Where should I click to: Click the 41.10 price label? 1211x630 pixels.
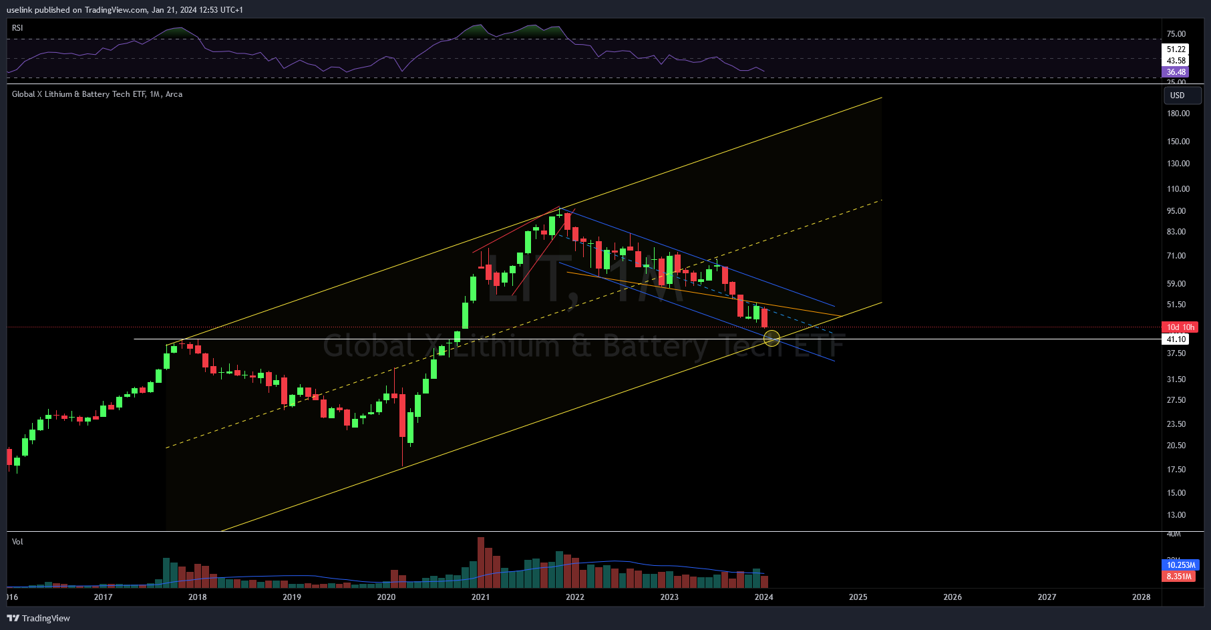click(x=1176, y=339)
